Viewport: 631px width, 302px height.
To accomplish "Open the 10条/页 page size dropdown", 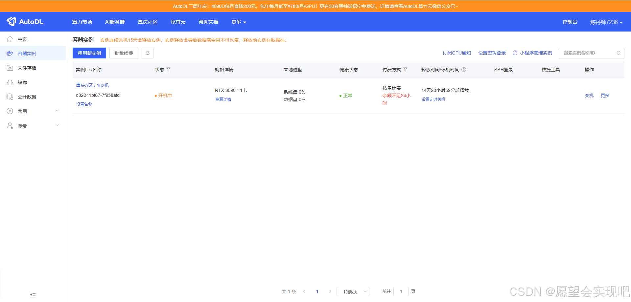I will click(353, 291).
